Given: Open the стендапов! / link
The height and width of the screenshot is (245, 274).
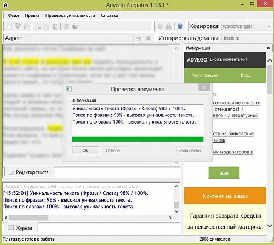Looking at the screenshot, I should (x=228, y=109).
